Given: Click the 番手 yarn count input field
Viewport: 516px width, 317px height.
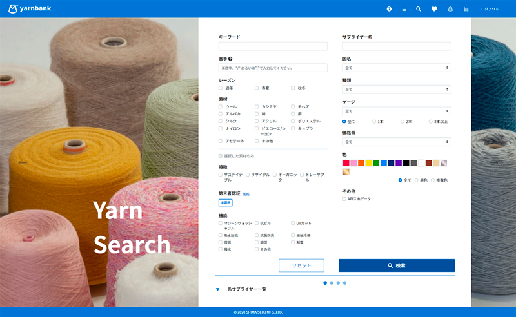Looking at the screenshot, I should click(x=273, y=68).
